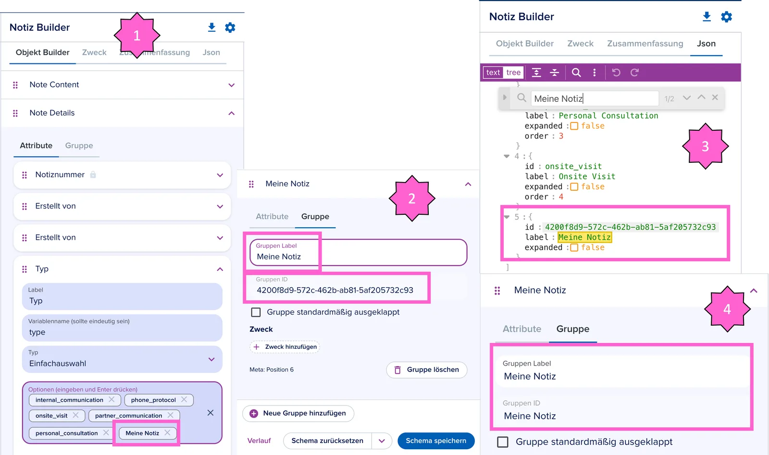Click Neue Gruppe hinzufügen button
Viewport: 769px width, 455px height.
(298, 413)
